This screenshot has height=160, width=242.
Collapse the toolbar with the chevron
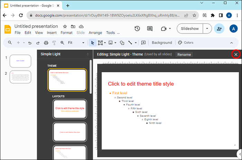click(232, 43)
